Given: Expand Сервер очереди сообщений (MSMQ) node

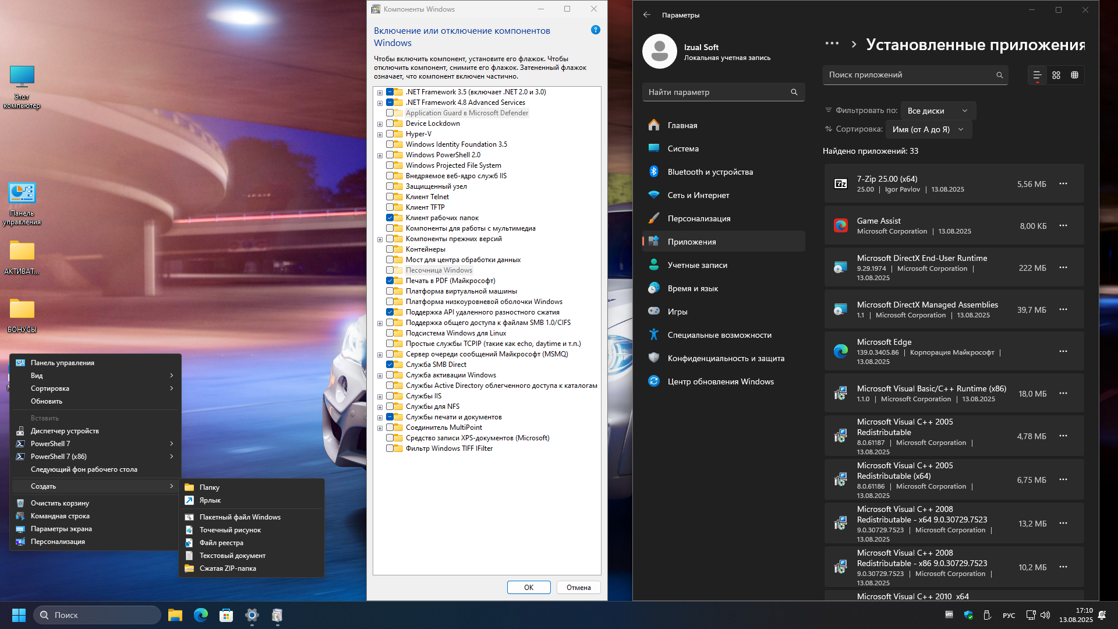Looking at the screenshot, I should point(380,355).
